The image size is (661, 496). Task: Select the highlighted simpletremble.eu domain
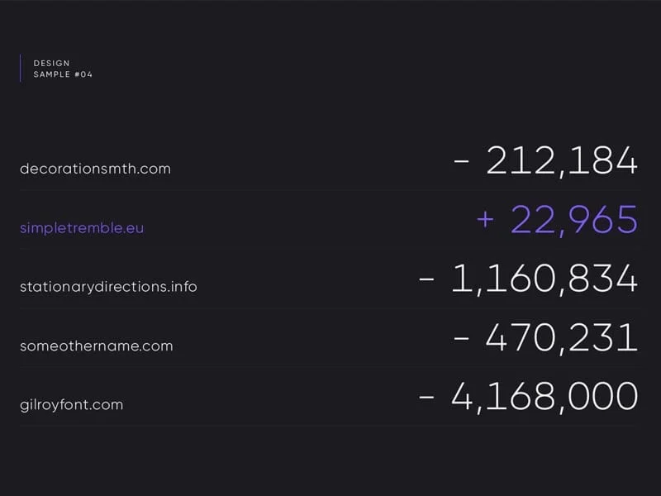click(82, 227)
